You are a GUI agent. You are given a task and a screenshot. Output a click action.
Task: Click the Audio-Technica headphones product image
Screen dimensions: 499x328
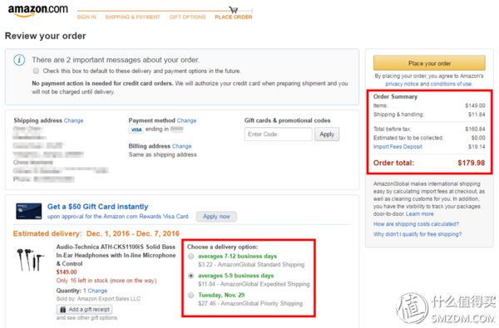(30, 260)
